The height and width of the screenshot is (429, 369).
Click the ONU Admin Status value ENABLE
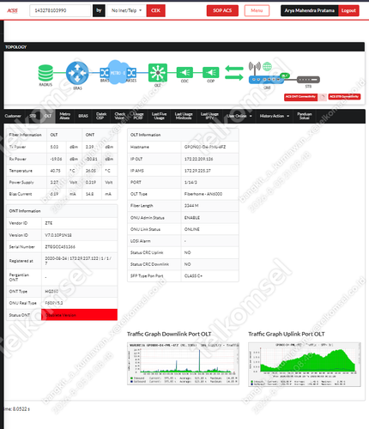point(192,218)
